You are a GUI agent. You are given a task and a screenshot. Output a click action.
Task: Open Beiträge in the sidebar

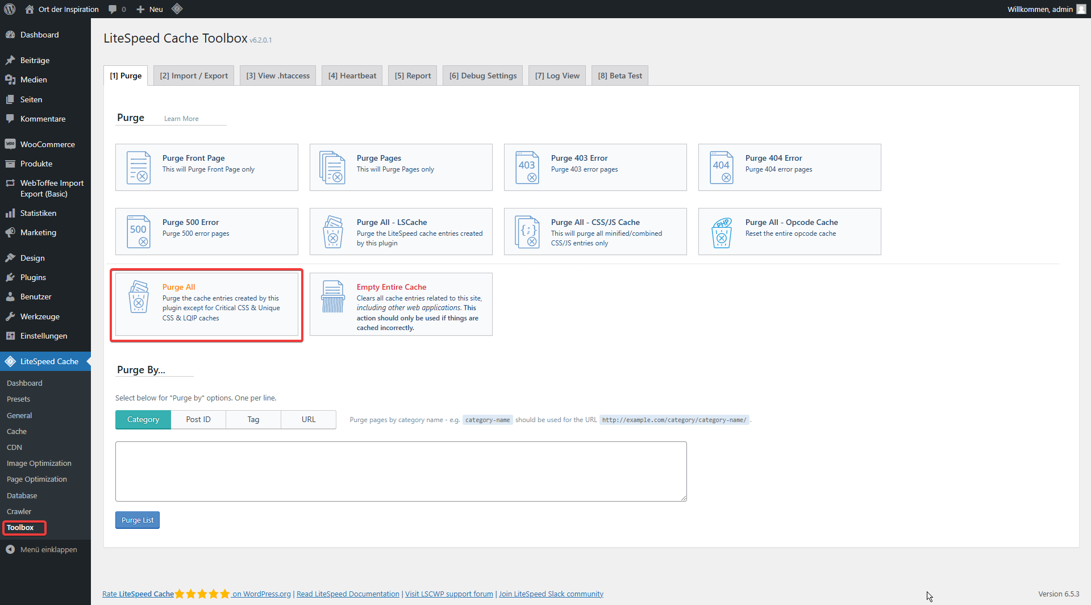coord(45,60)
